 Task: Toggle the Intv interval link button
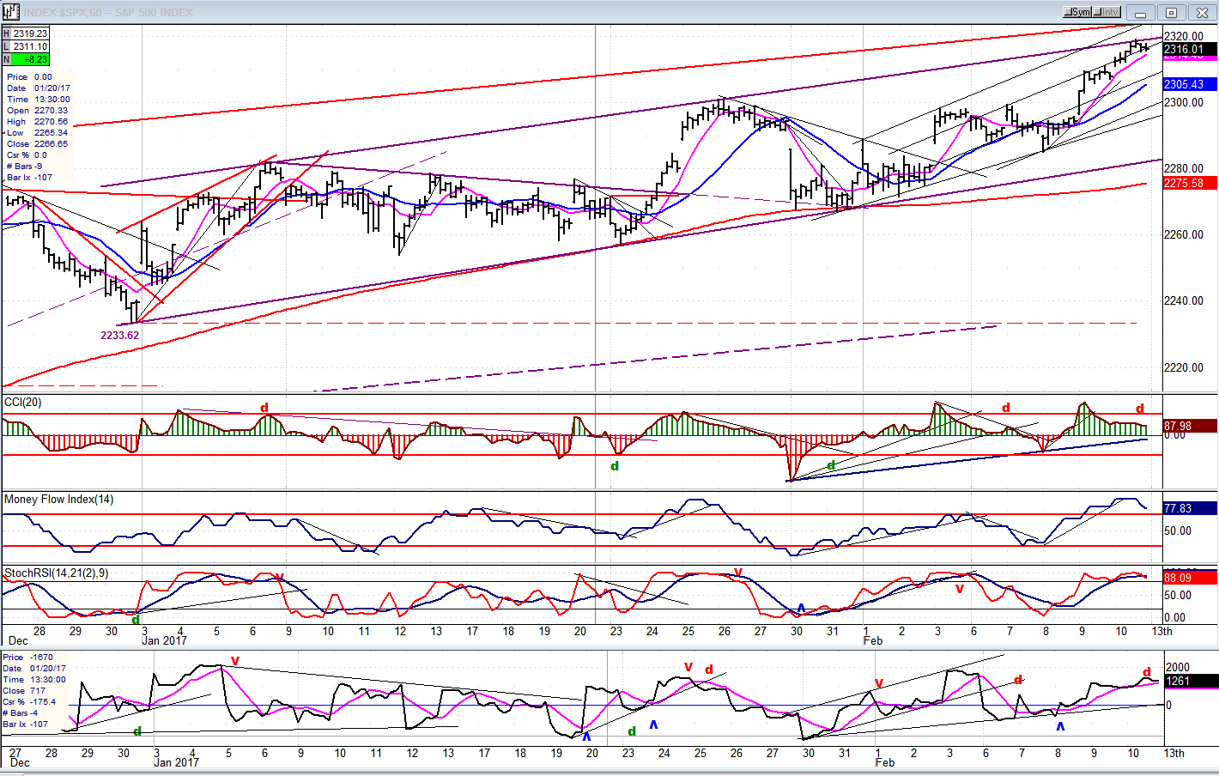pyautogui.click(x=1107, y=12)
